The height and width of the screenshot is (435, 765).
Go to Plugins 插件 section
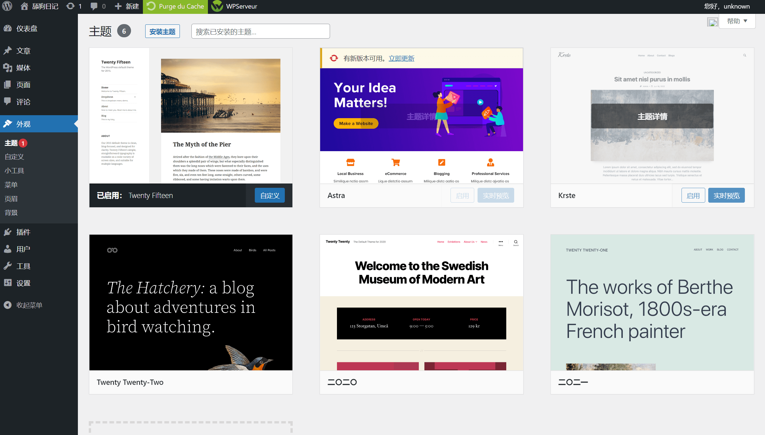(x=39, y=232)
